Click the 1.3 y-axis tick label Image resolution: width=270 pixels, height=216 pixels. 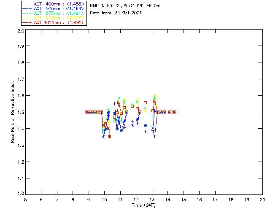click(x=21, y=145)
